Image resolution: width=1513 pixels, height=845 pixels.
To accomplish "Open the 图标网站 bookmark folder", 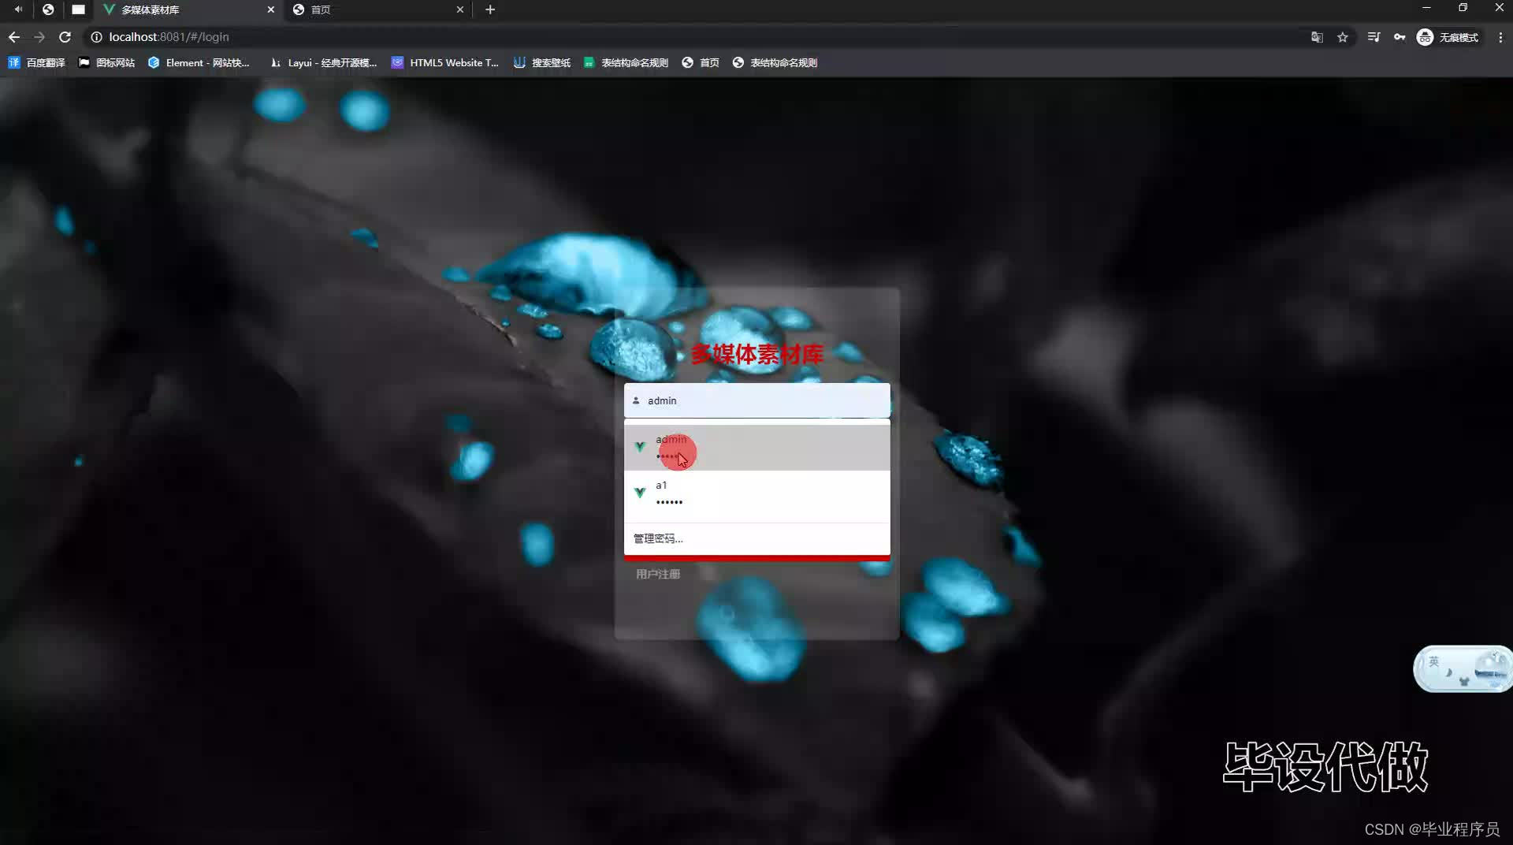I will (x=106, y=62).
